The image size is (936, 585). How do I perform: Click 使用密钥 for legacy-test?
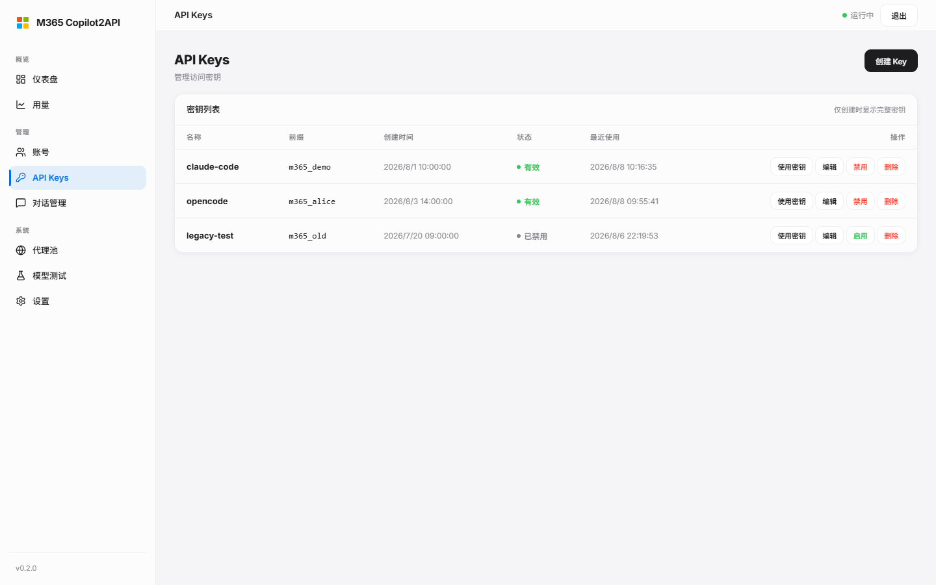792,236
